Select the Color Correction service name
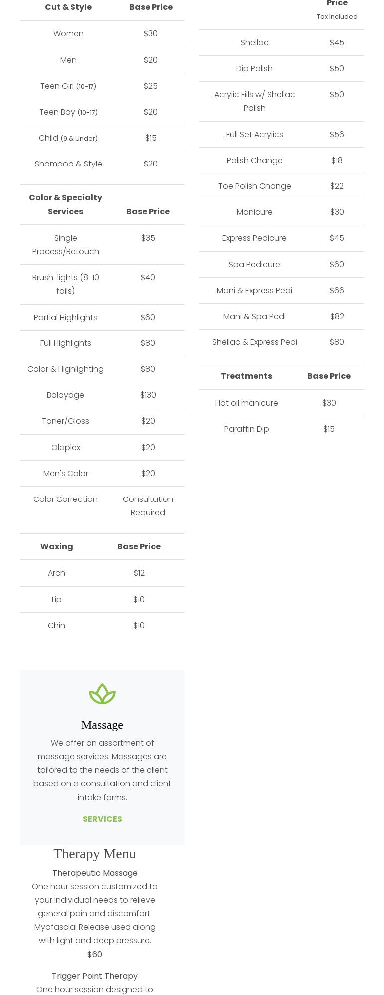 click(x=65, y=499)
